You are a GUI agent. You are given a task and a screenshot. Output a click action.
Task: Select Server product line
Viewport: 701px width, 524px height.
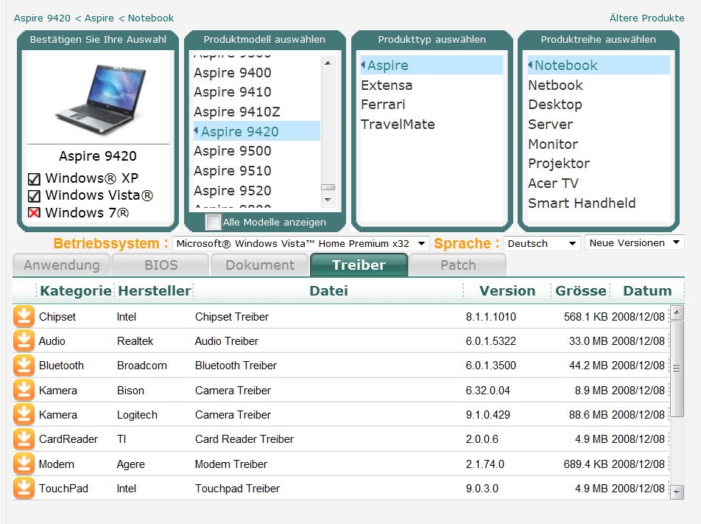[550, 125]
